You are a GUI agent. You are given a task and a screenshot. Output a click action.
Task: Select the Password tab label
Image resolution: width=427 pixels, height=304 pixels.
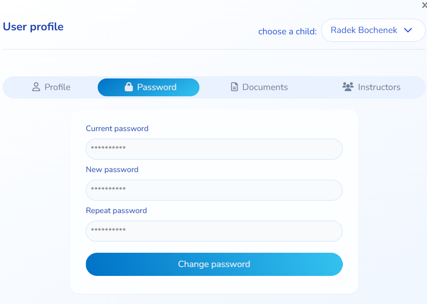tap(157, 87)
